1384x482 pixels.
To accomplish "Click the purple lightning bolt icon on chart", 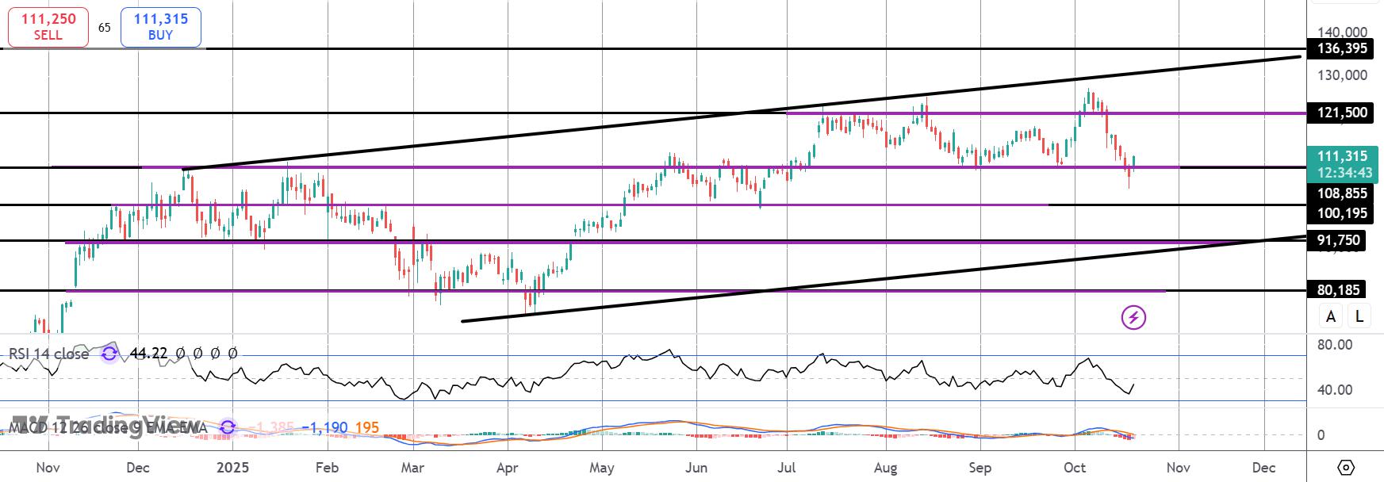I will [x=1133, y=318].
